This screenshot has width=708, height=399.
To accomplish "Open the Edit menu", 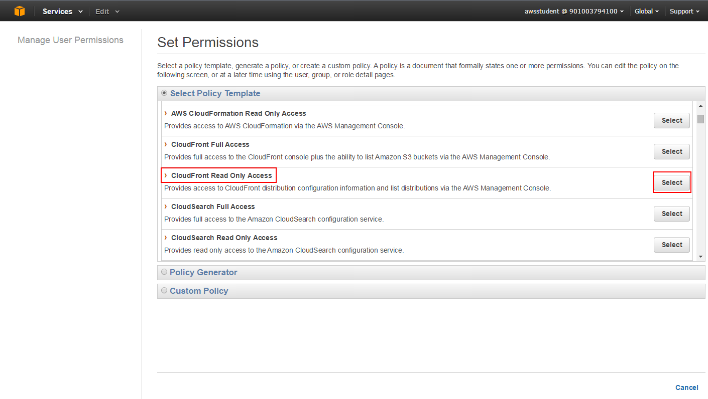I will click(x=107, y=11).
